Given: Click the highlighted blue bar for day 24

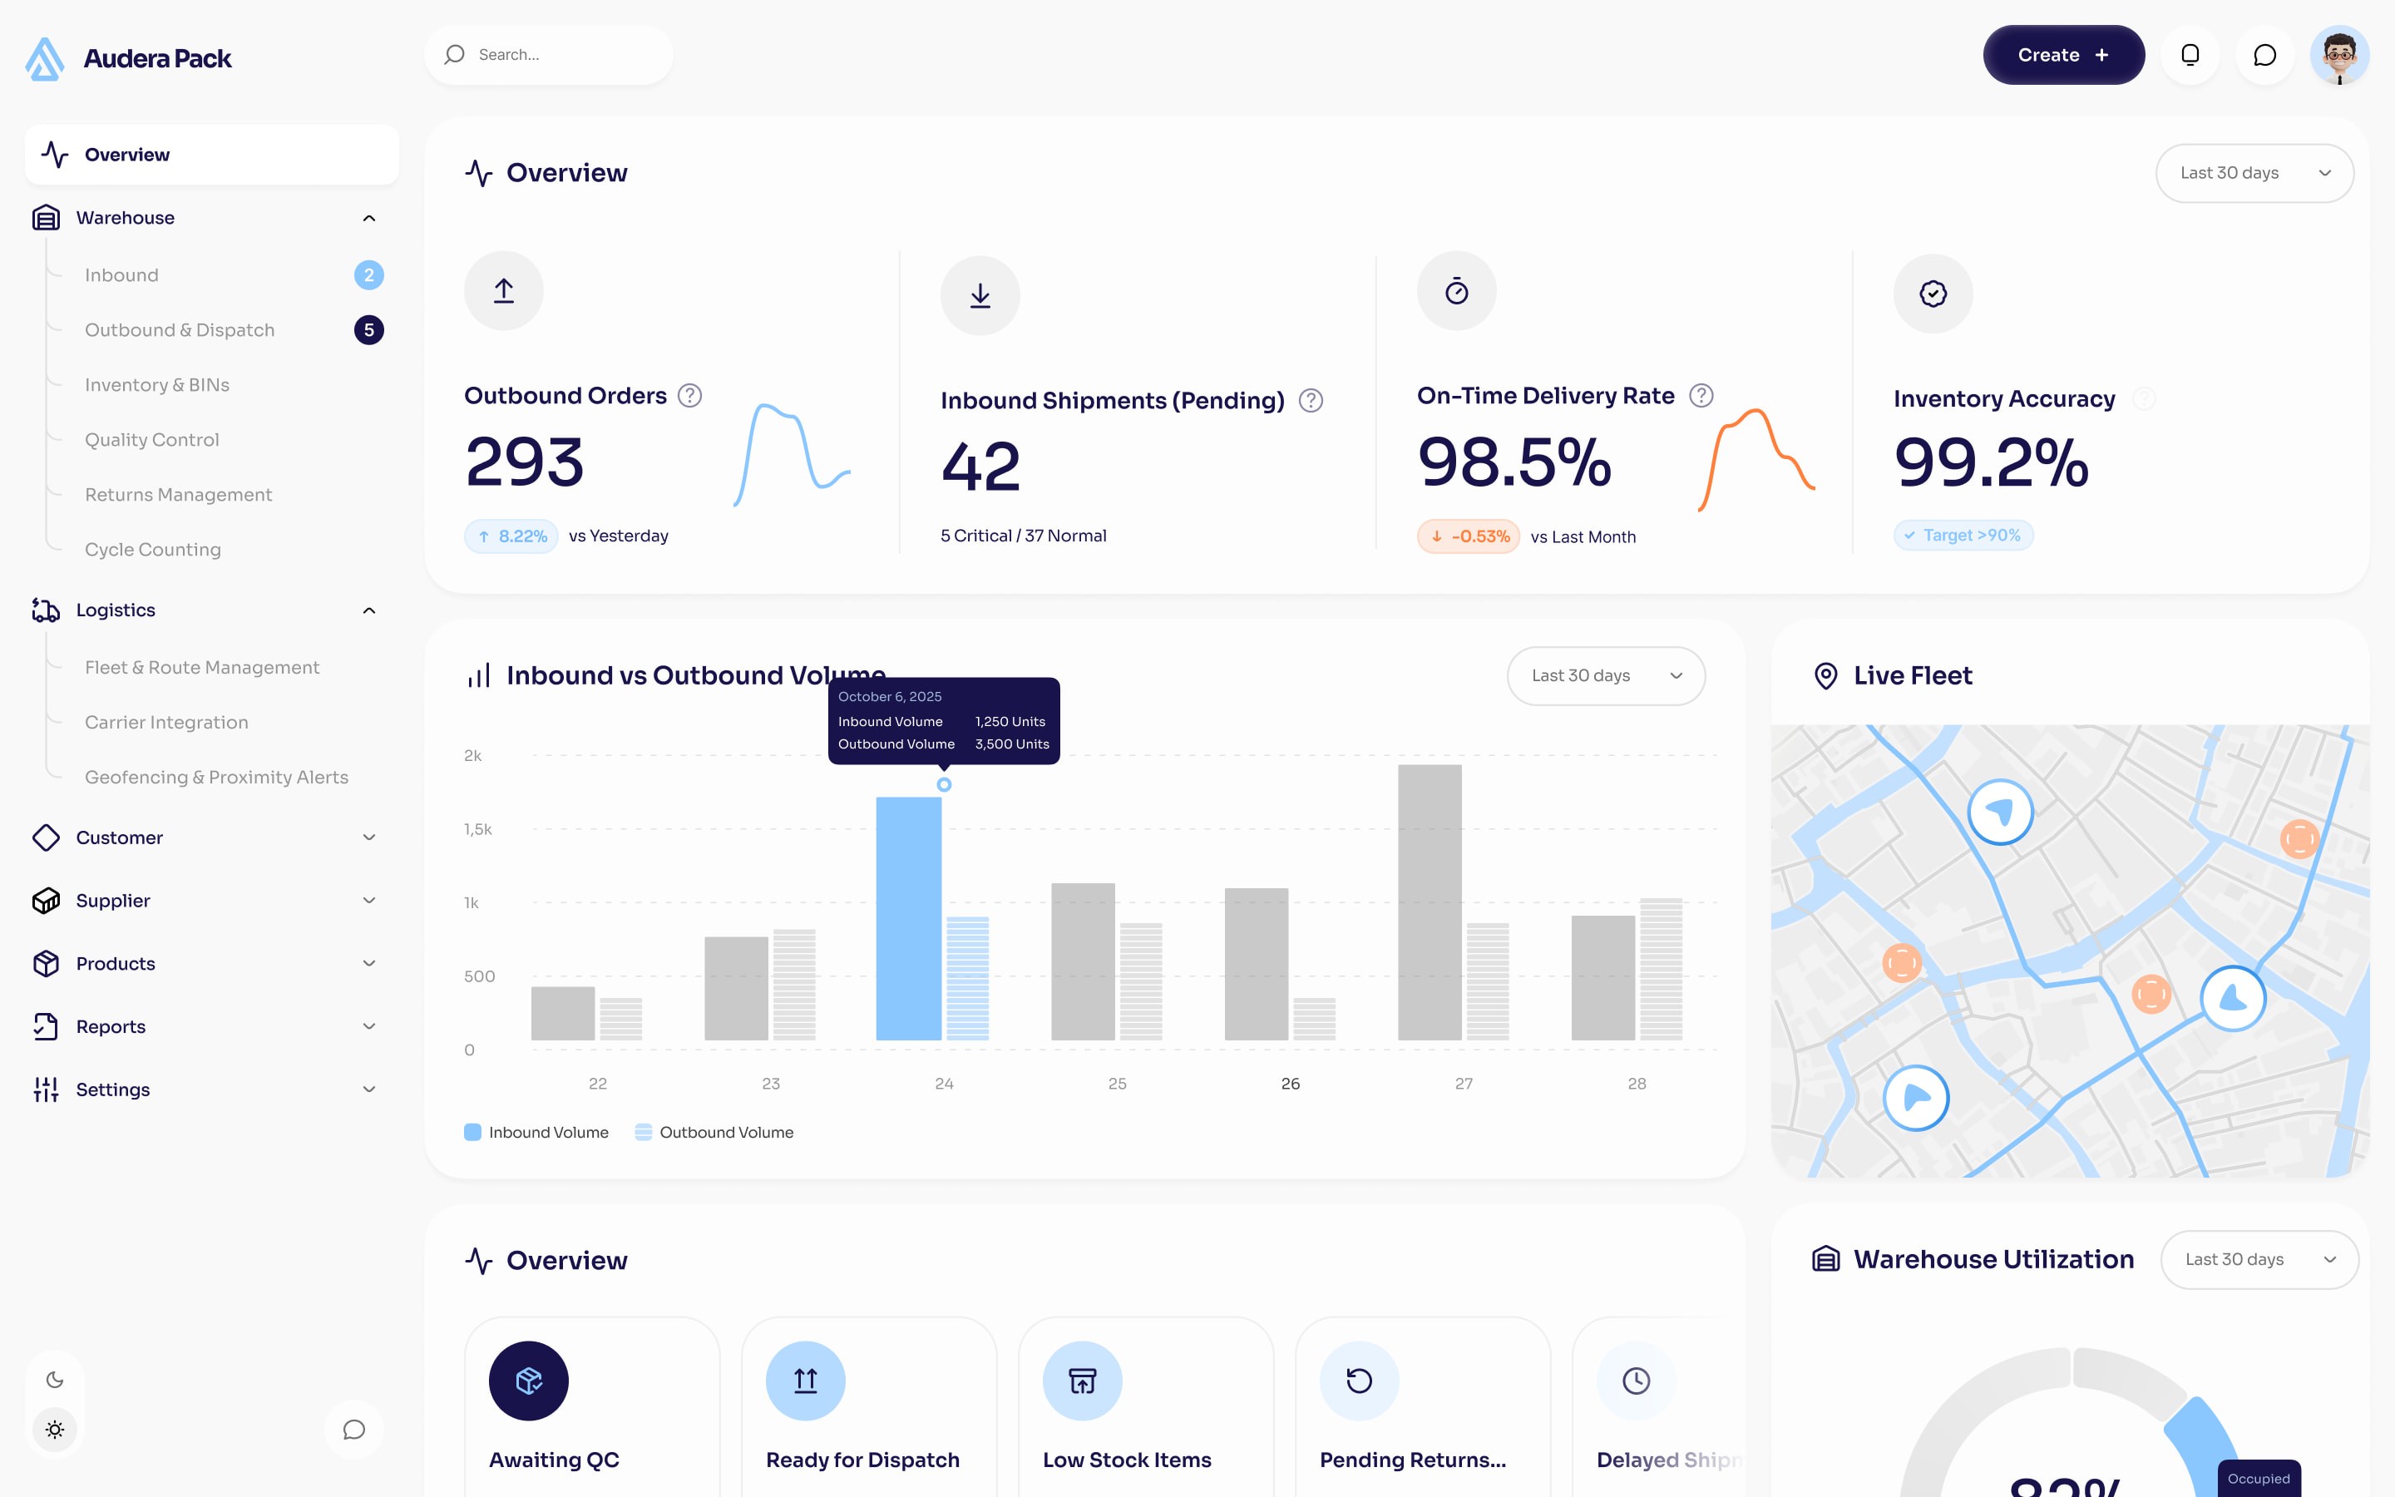Looking at the screenshot, I should [908, 919].
